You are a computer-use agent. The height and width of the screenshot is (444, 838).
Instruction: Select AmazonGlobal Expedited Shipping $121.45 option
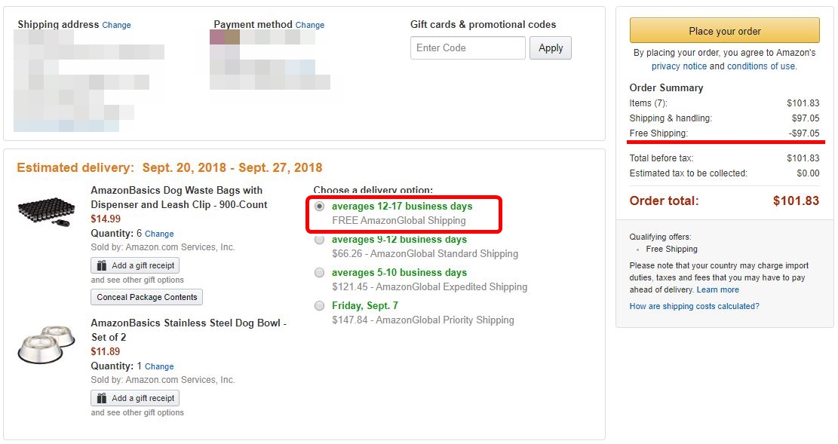320,273
